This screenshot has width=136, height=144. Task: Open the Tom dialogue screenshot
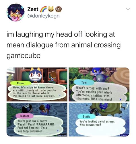[99, 84]
